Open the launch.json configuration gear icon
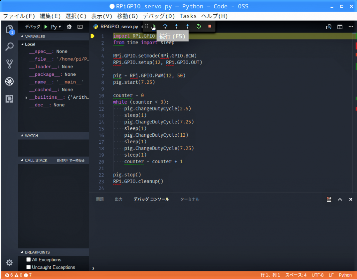The width and height of the screenshot is (357, 279). (69, 27)
